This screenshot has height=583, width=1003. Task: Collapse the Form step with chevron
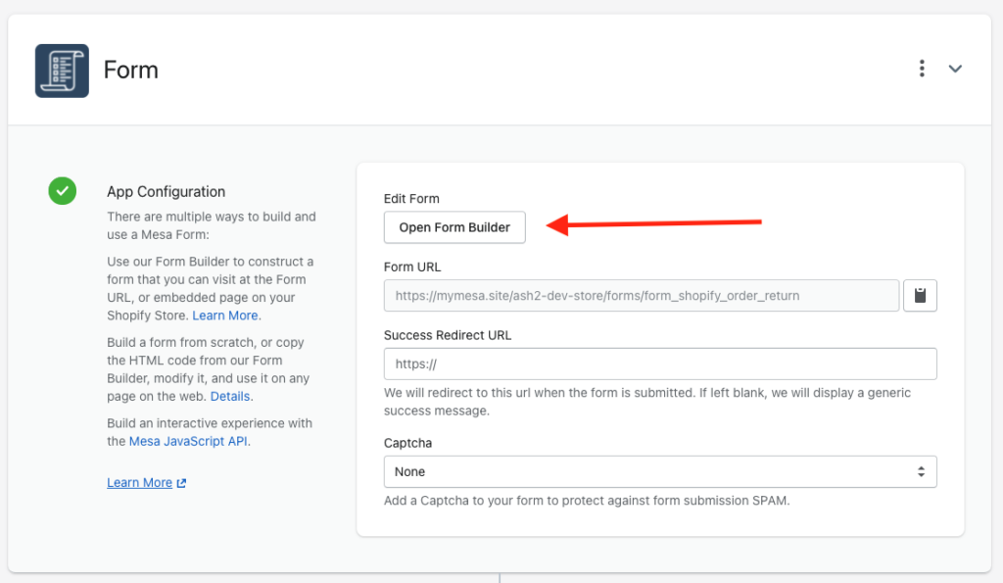(955, 69)
